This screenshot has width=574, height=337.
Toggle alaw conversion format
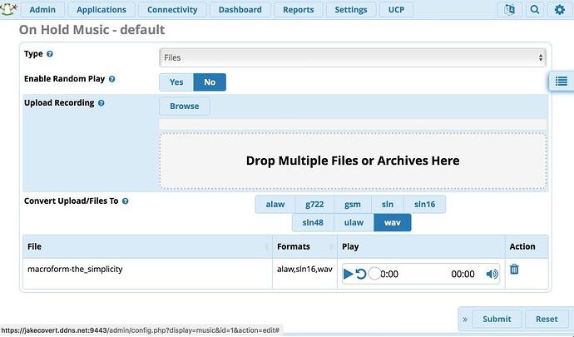(275, 205)
